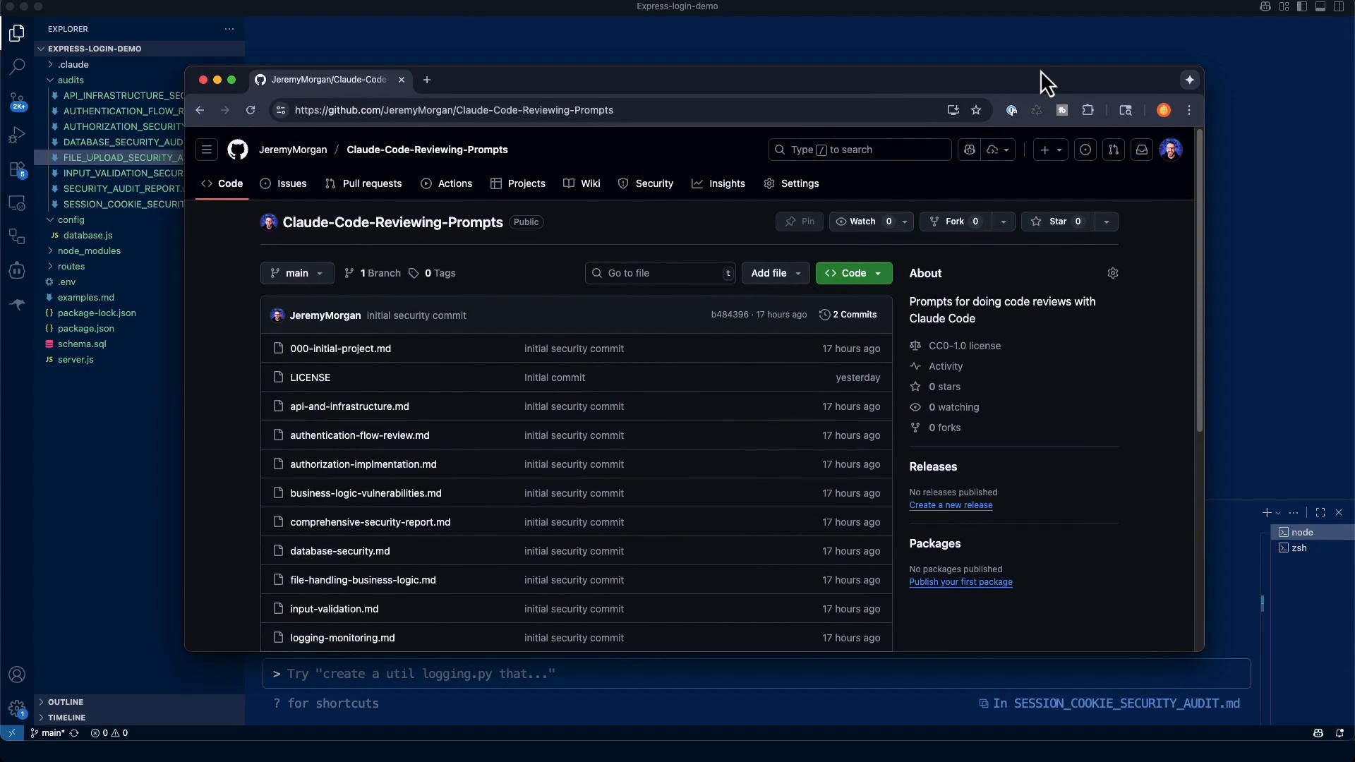Select the zsh terminal in the list
The image size is (1355, 762).
coord(1312,548)
